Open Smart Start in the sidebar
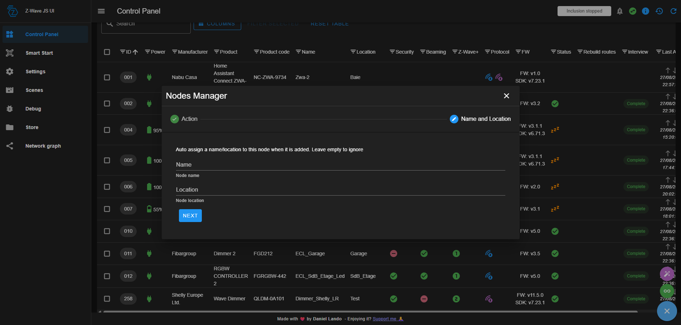This screenshot has width=681, height=325. pos(39,53)
